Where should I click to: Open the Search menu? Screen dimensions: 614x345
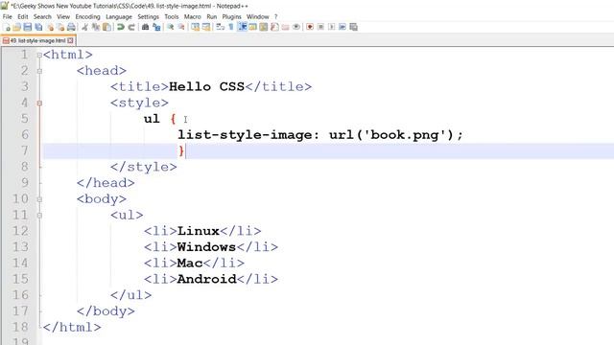42,17
